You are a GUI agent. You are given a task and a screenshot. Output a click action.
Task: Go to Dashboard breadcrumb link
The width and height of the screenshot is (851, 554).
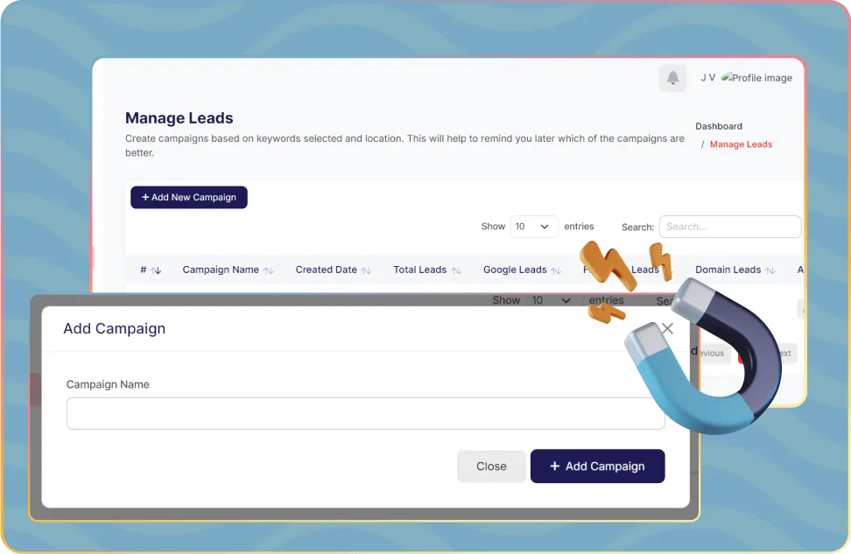tap(719, 126)
